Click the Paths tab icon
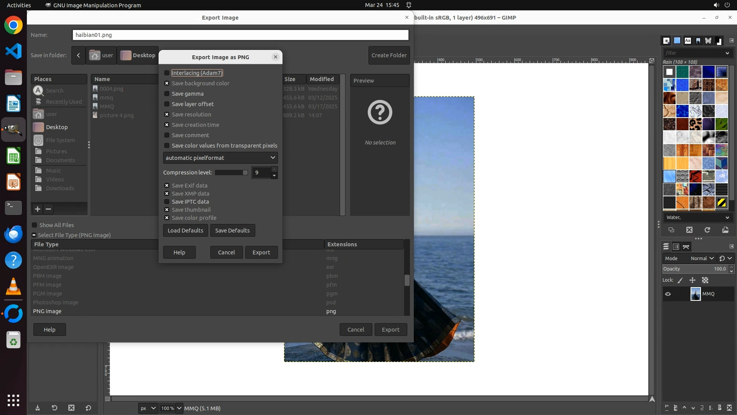737x415 pixels. [x=686, y=247]
